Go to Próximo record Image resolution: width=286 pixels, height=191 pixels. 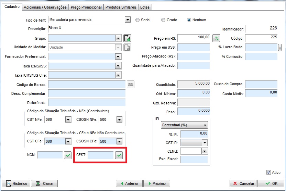point(157,183)
